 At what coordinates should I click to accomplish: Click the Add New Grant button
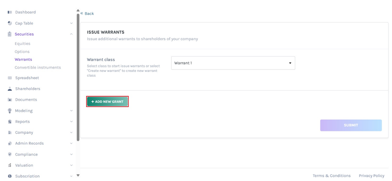tap(108, 102)
